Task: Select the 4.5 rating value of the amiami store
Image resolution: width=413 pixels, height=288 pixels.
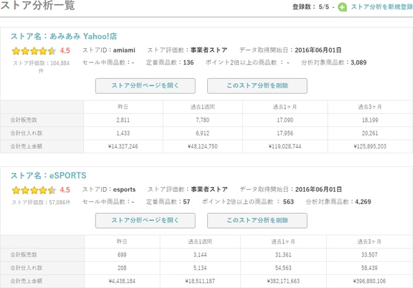Action: 65,50
